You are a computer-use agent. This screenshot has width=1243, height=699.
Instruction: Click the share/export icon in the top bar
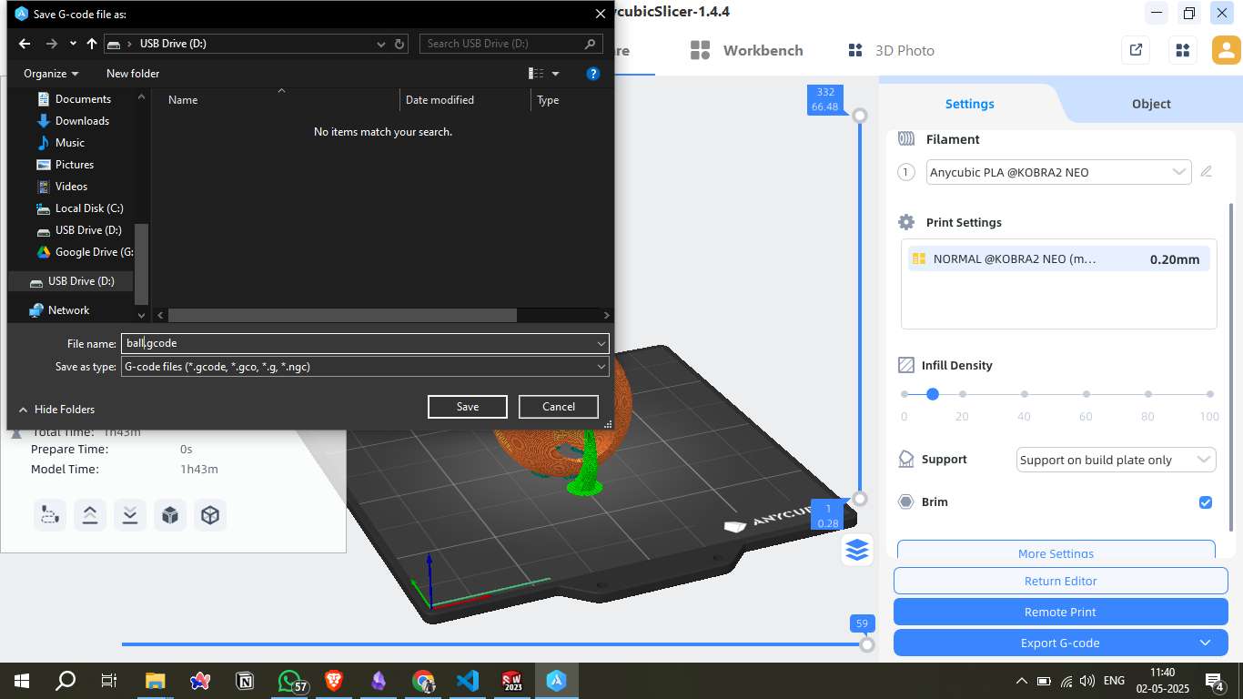(1136, 50)
